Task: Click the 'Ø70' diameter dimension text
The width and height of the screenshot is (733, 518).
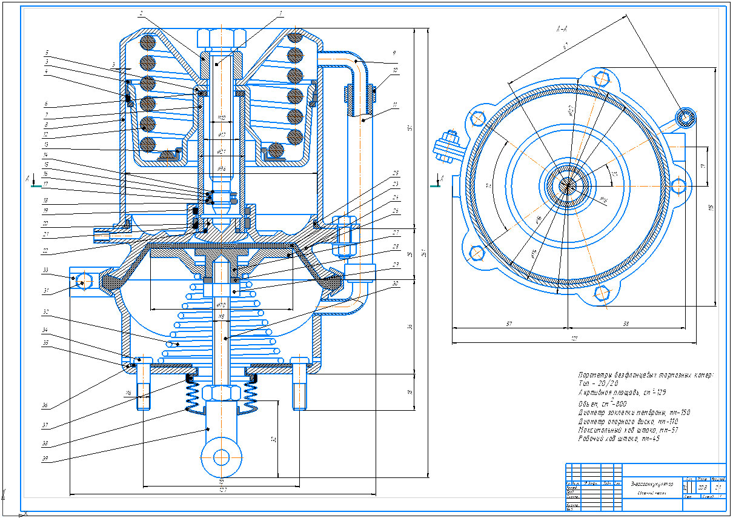Action: 221,305
